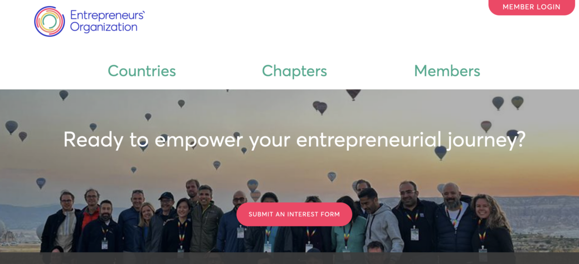The width and height of the screenshot is (579, 264).
Task: Click the dark balloon at top center edge
Action: pos(353,94)
